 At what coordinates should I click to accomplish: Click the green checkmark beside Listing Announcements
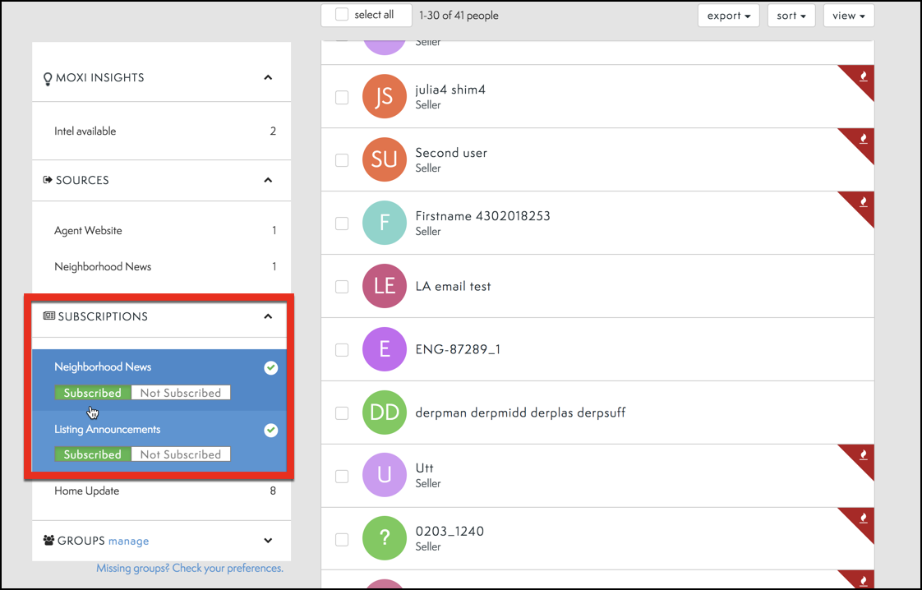270,431
